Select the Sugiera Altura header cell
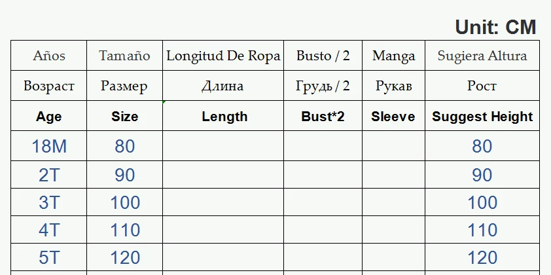The width and height of the screenshot is (551, 275). coord(482,56)
